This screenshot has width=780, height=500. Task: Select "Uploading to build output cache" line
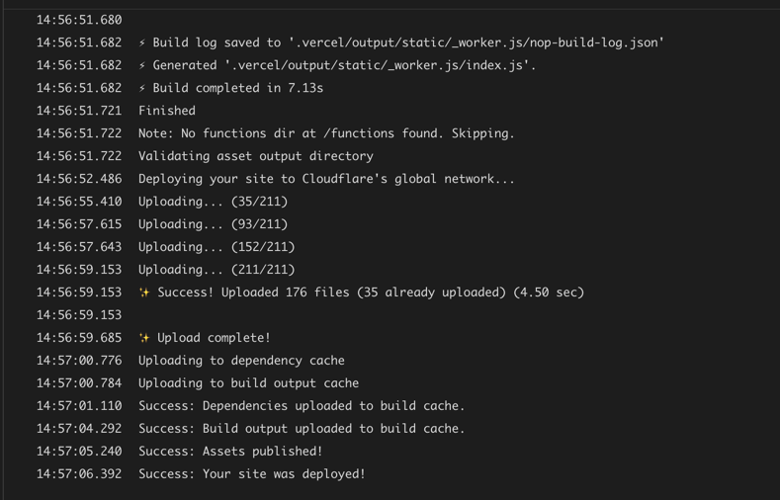pos(248,383)
